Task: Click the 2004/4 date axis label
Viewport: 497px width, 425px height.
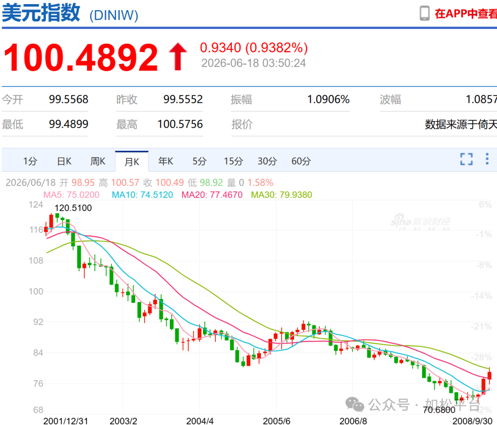Action: pos(200,421)
